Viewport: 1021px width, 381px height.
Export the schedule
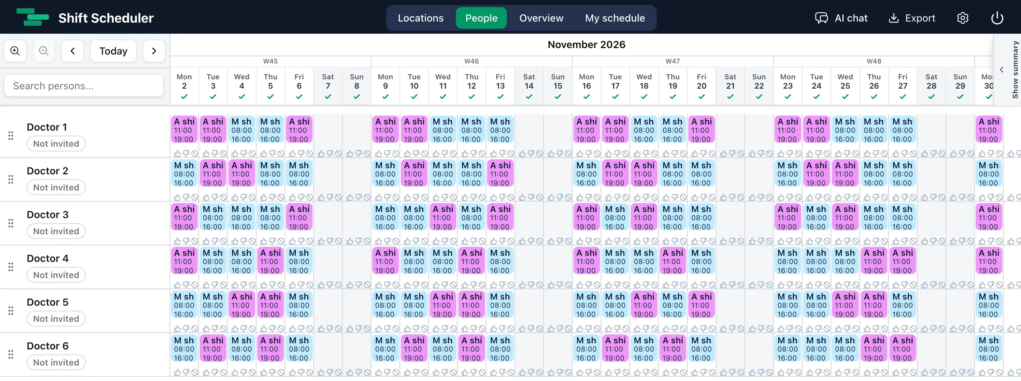click(x=912, y=18)
